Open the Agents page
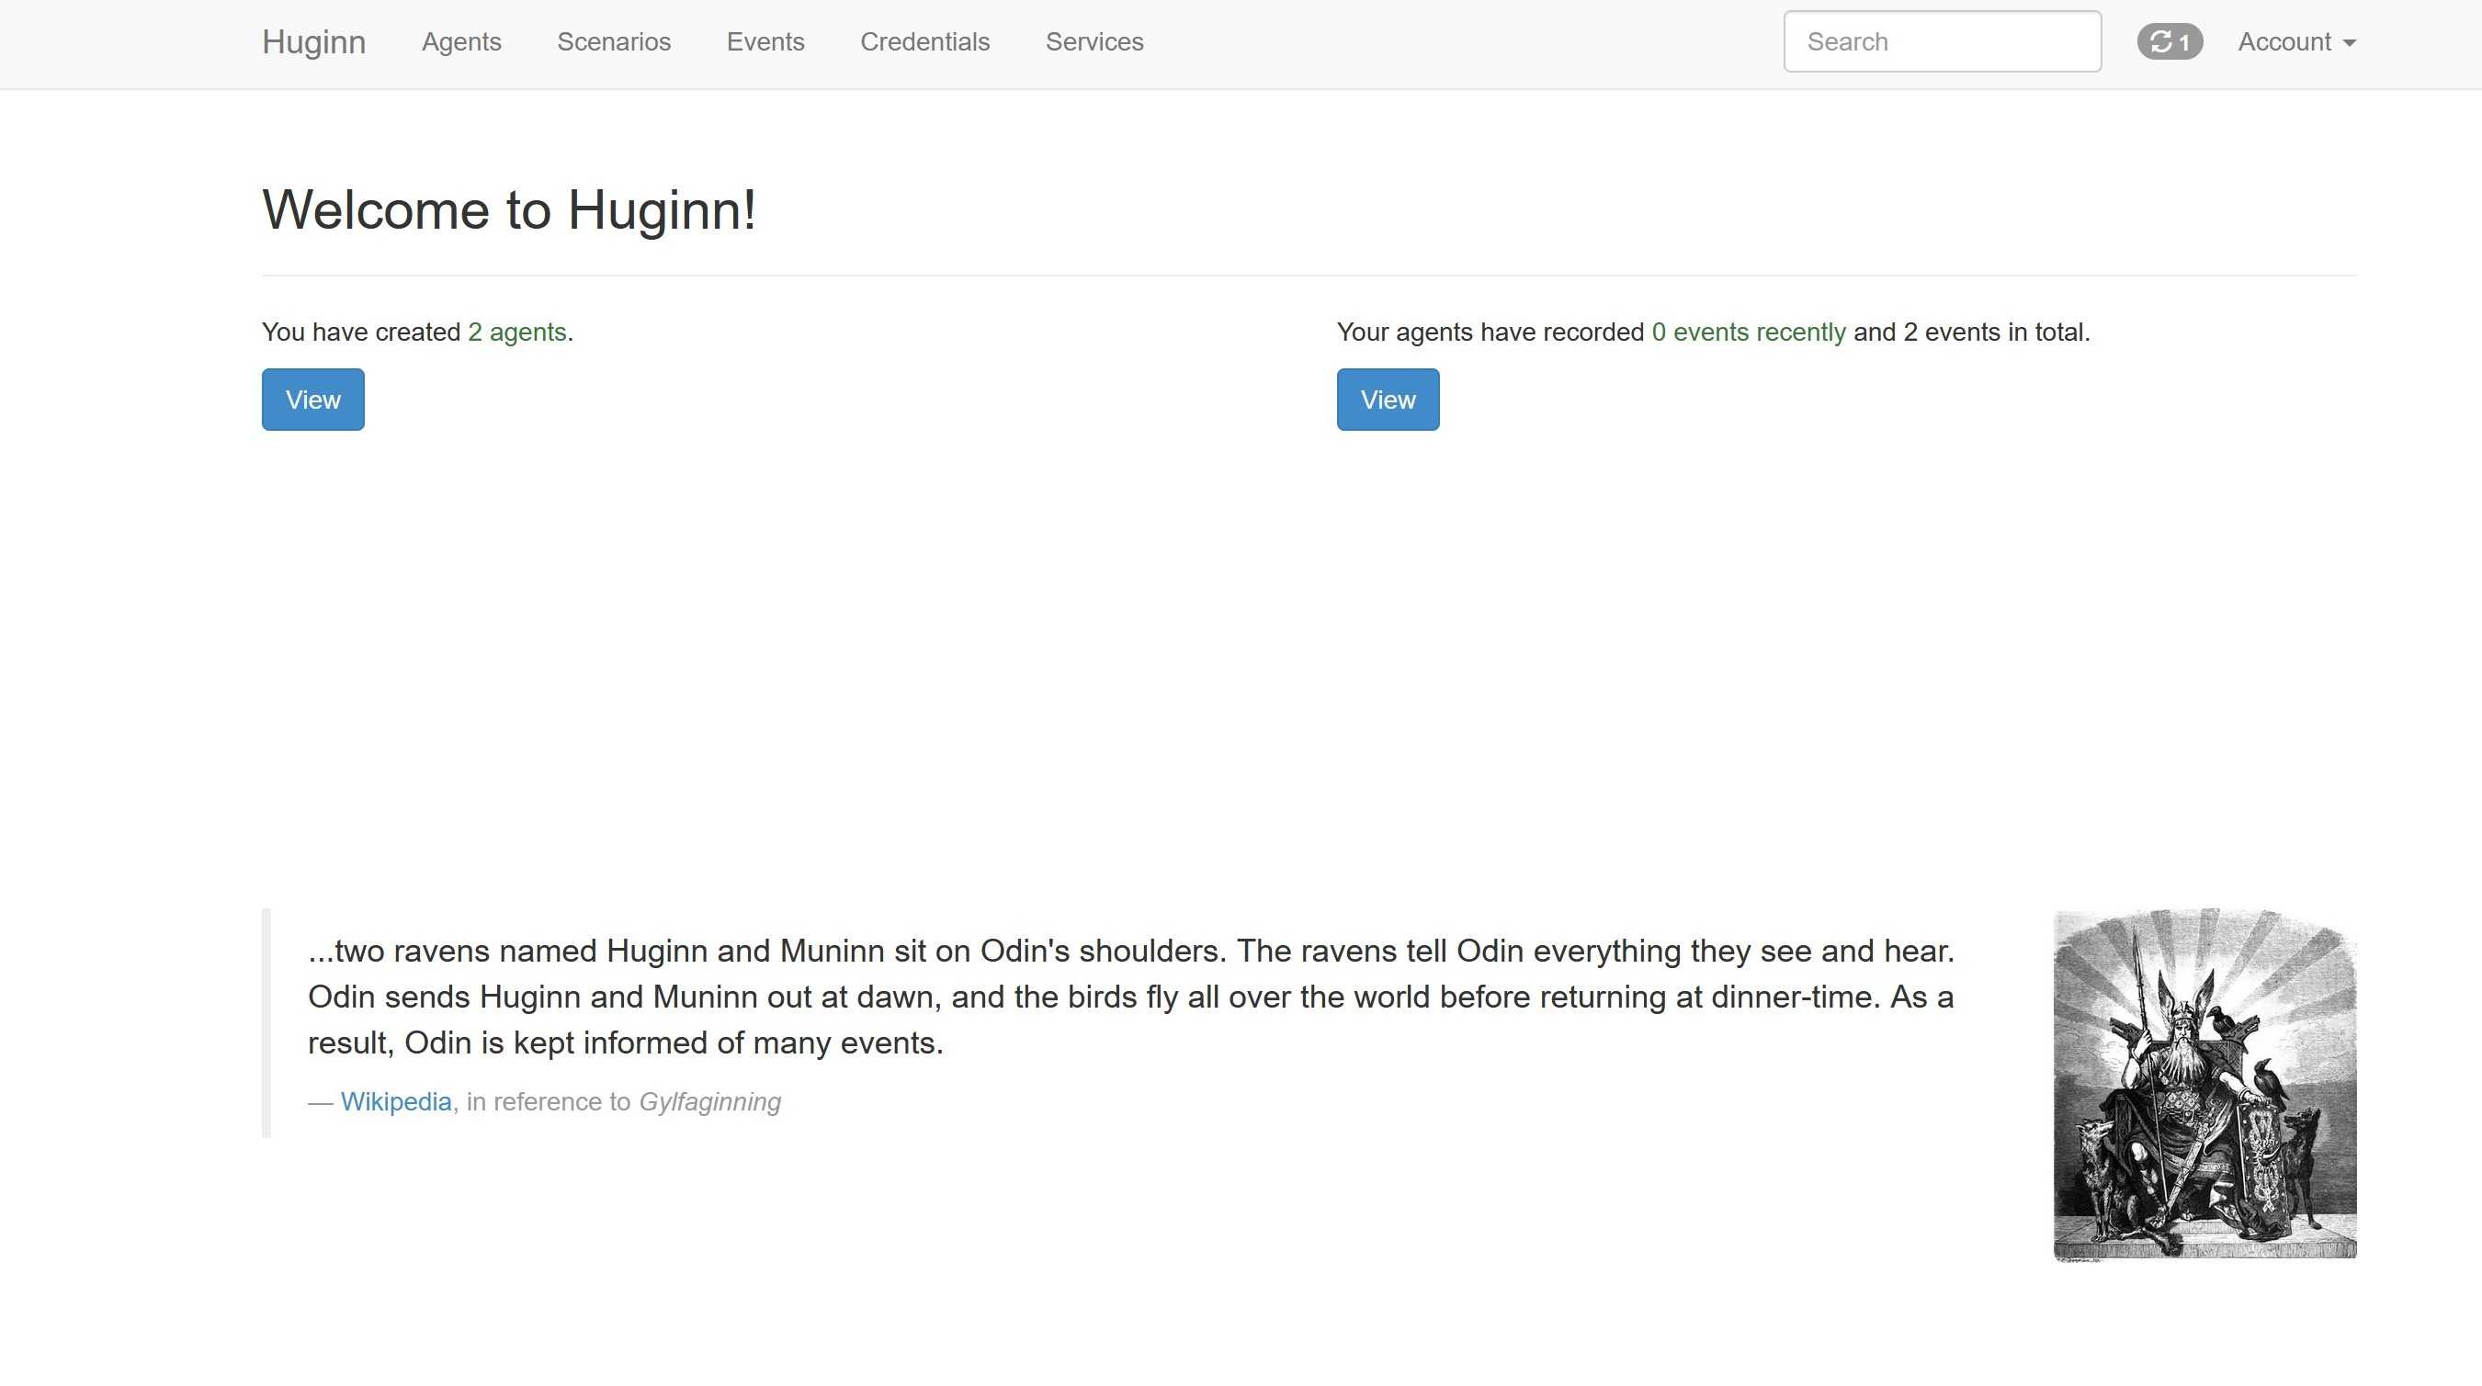Image resolution: width=2482 pixels, height=1386 pixels. (x=461, y=41)
